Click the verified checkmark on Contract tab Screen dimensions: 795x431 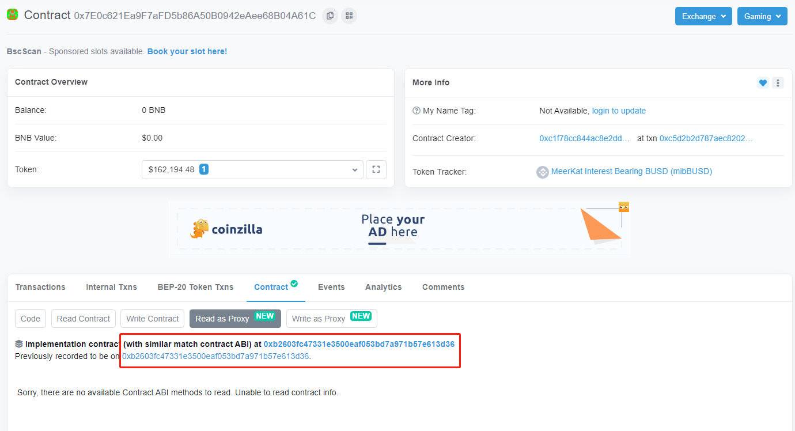294,283
